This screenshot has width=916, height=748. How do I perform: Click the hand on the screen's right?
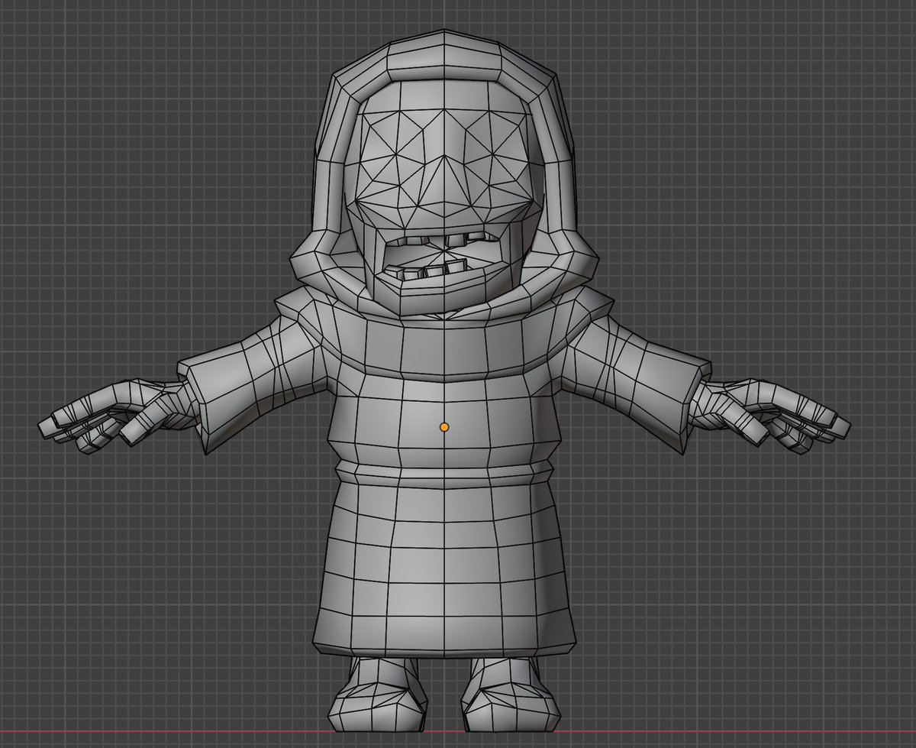[x=771, y=415]
